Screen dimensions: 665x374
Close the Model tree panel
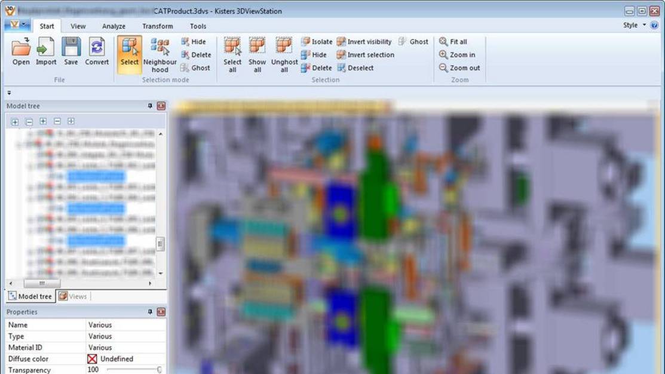point(161,106)
